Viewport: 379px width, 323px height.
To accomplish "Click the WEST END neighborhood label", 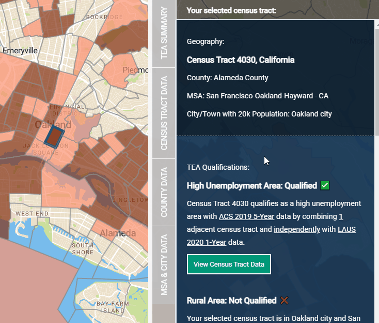I will [x=32, y=213].
